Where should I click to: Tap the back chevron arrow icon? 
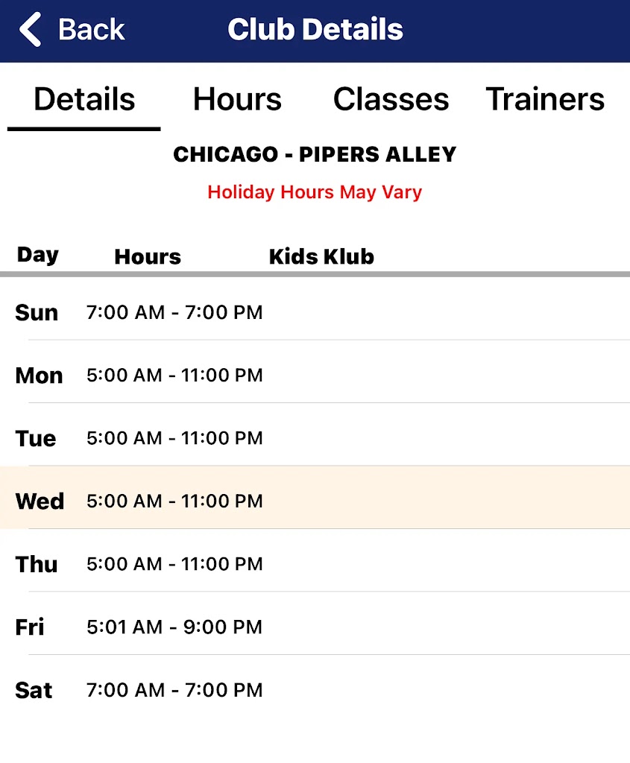click(x=31, y=31)
